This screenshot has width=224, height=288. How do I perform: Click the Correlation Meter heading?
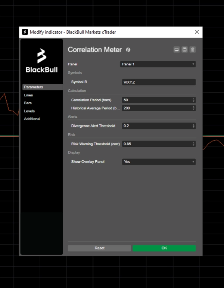pyautogui.click(x=95, y=50)
